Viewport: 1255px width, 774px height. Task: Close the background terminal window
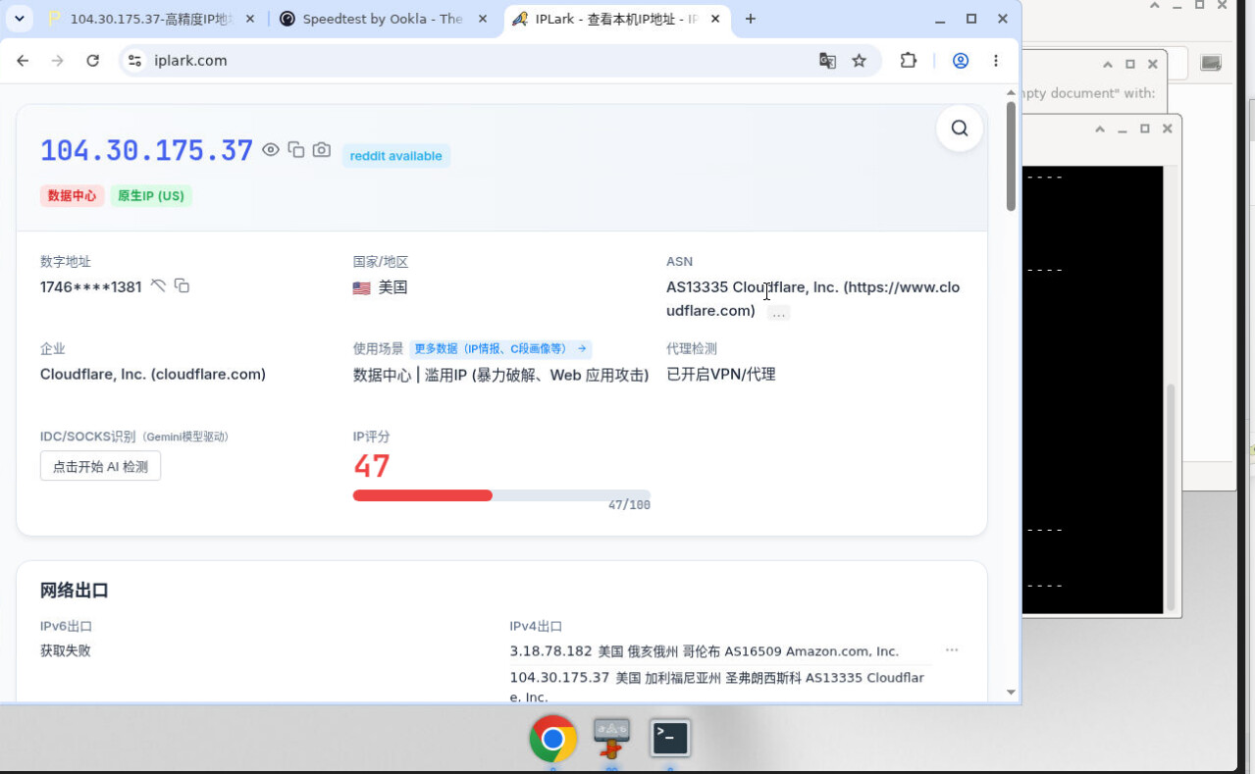click(x=1168, y=129)
